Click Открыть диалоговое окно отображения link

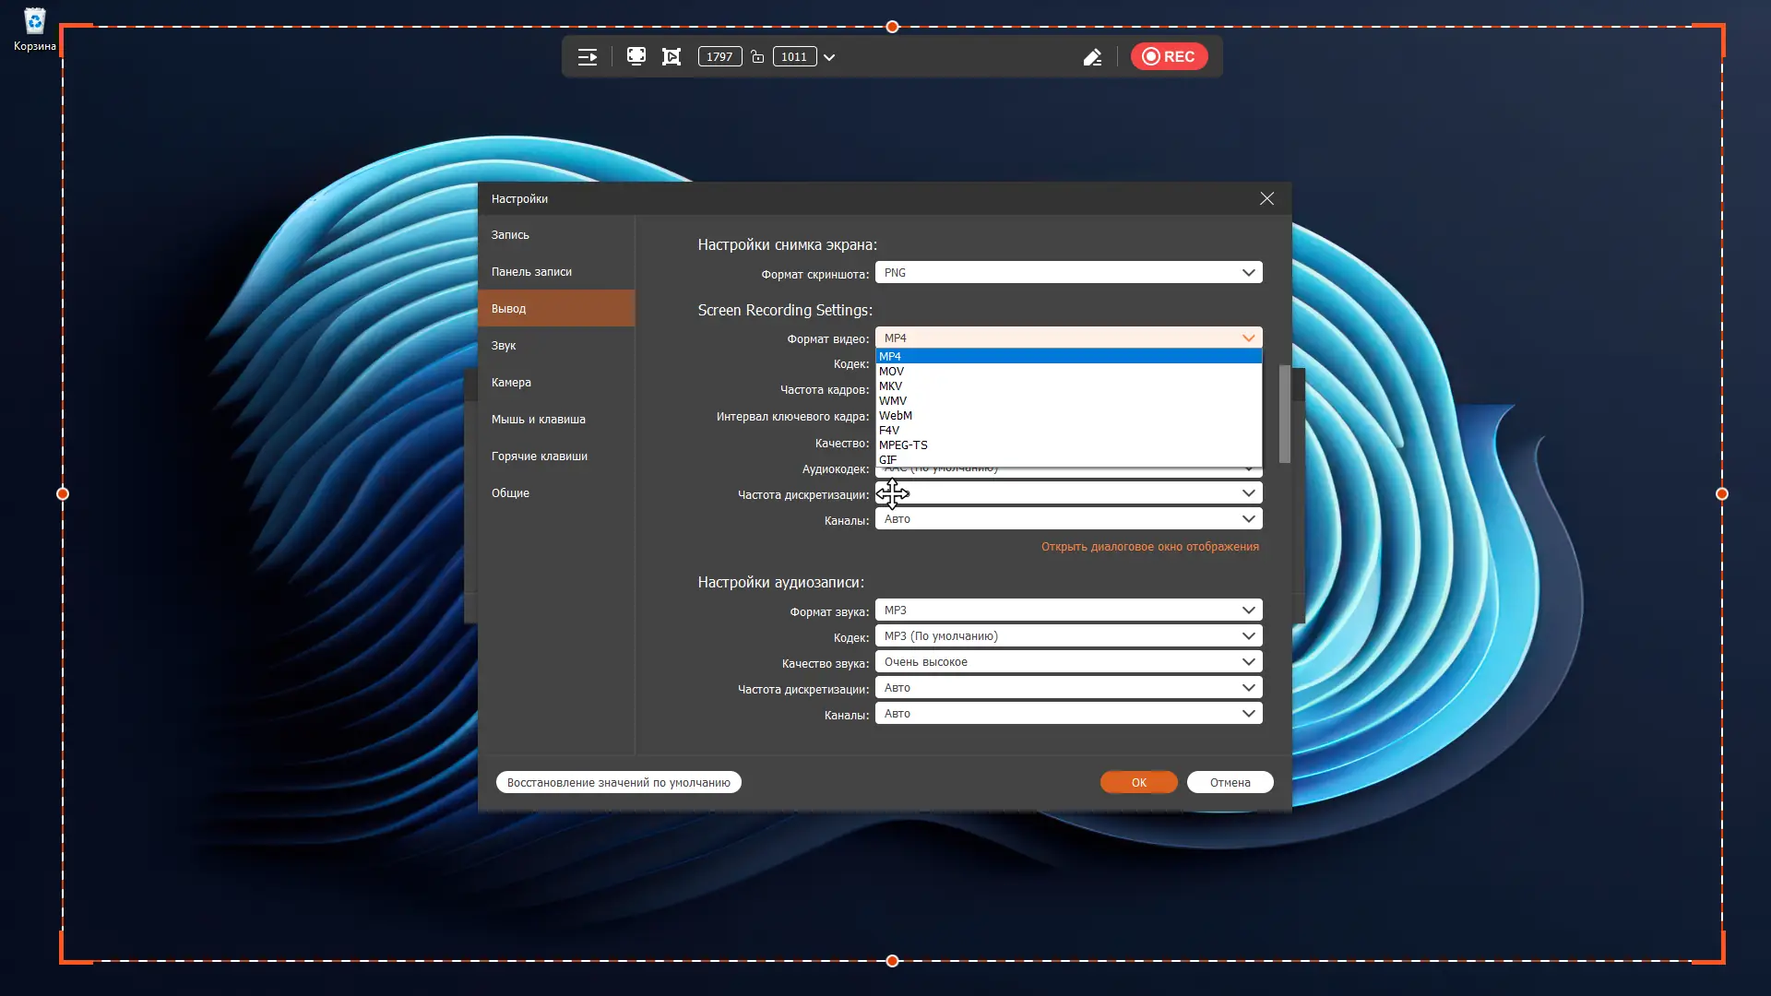[x=1149, y=547]
